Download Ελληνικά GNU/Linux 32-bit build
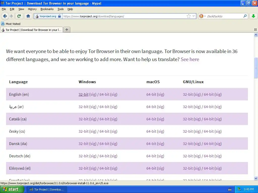The width and height of the screenshot is (258, 193). coord(188,168)
